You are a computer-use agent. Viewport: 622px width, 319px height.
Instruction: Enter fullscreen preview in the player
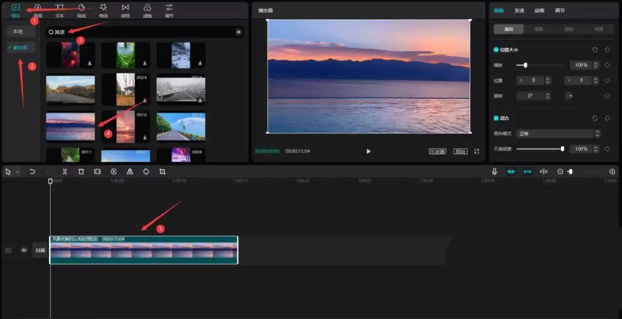(476, 151)
